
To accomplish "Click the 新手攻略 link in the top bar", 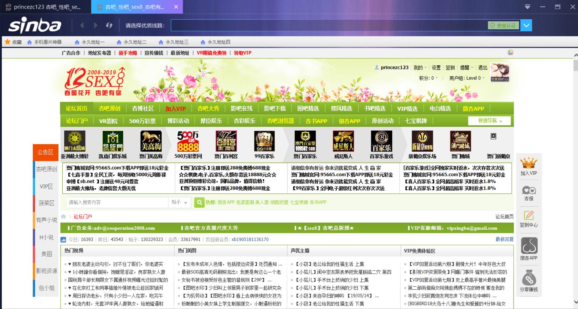I will pyautogui.click(x=128, y=53).
